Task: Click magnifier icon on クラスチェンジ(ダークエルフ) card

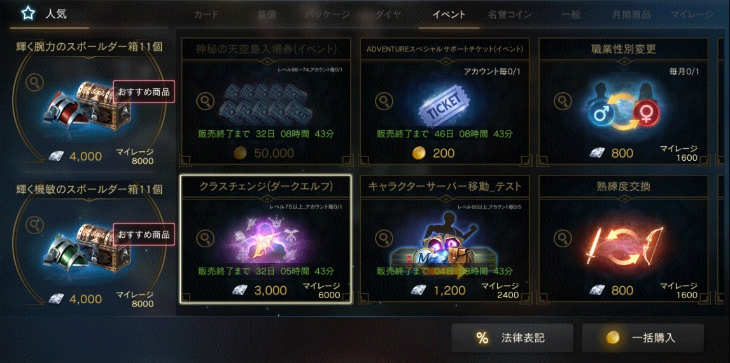Action: coord(205,238)
